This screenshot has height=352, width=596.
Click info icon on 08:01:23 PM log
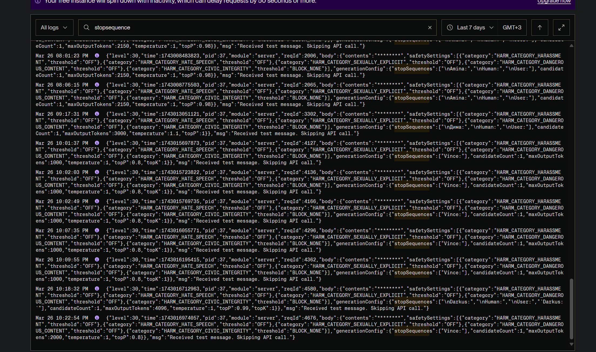tap(97, 56)
